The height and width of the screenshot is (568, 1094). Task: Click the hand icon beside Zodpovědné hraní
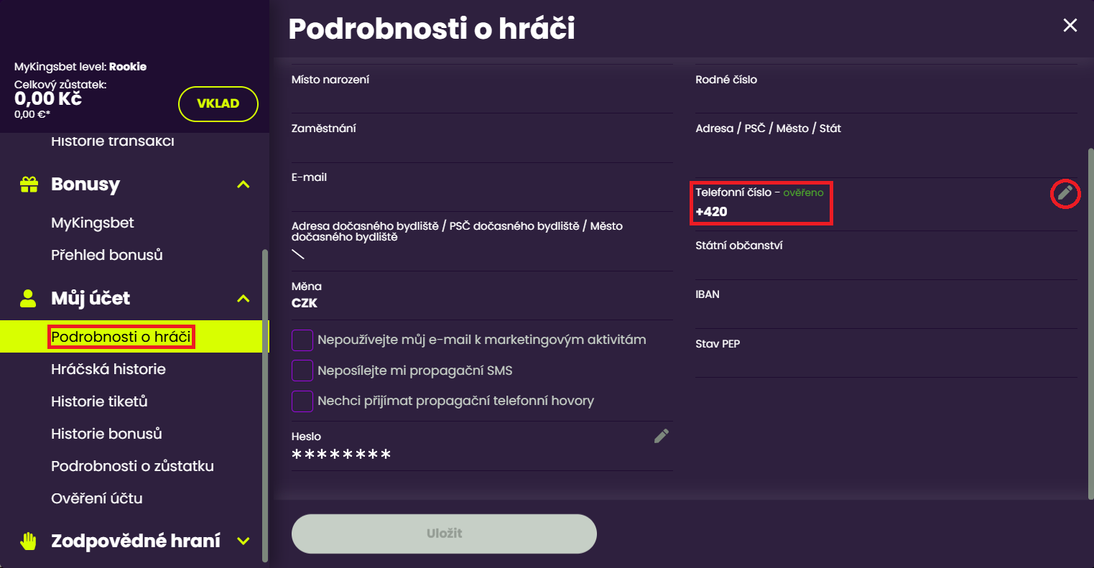coord(28,541)
